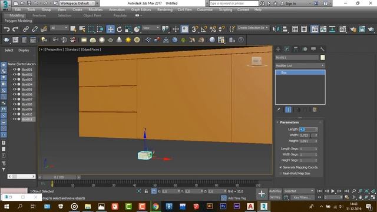Image resolution: width=377 pixels, height=212 pixels.
Task: Select the Box modifier stack entry
Action: [300, 72]
